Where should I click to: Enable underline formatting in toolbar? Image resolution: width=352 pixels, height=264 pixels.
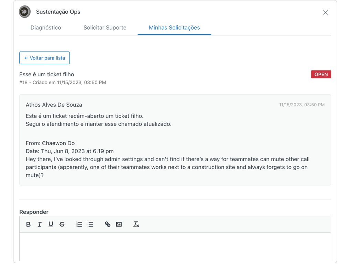(51, 224)
